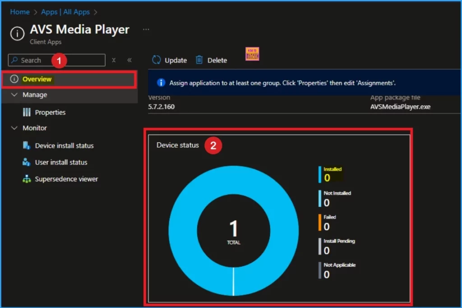Click the Update refresh icon
The image size is (462, 308).
(157, 60)
